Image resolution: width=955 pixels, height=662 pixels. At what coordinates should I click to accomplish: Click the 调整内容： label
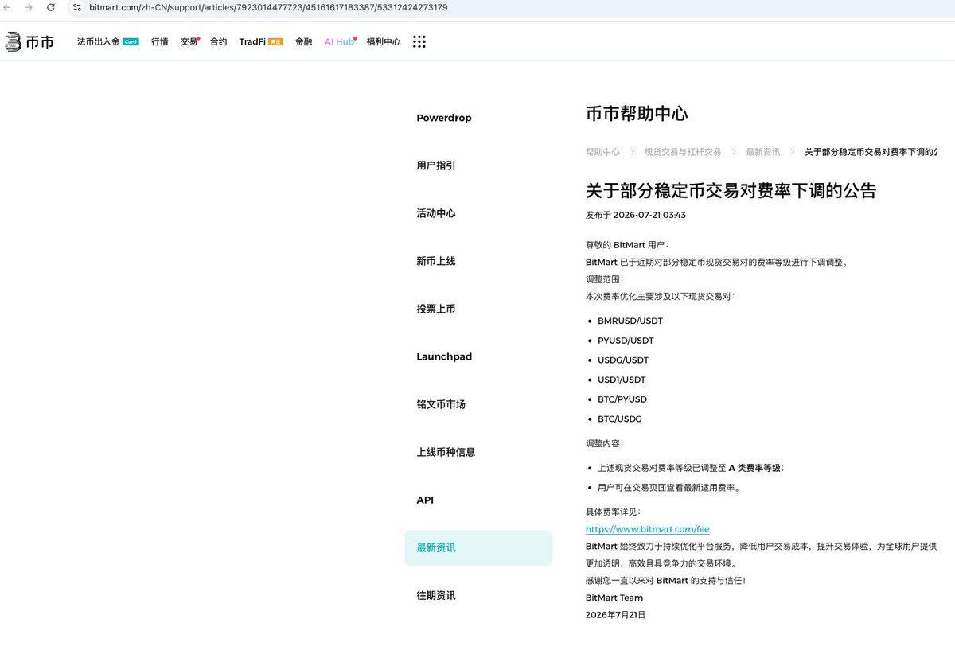[605, 443]
